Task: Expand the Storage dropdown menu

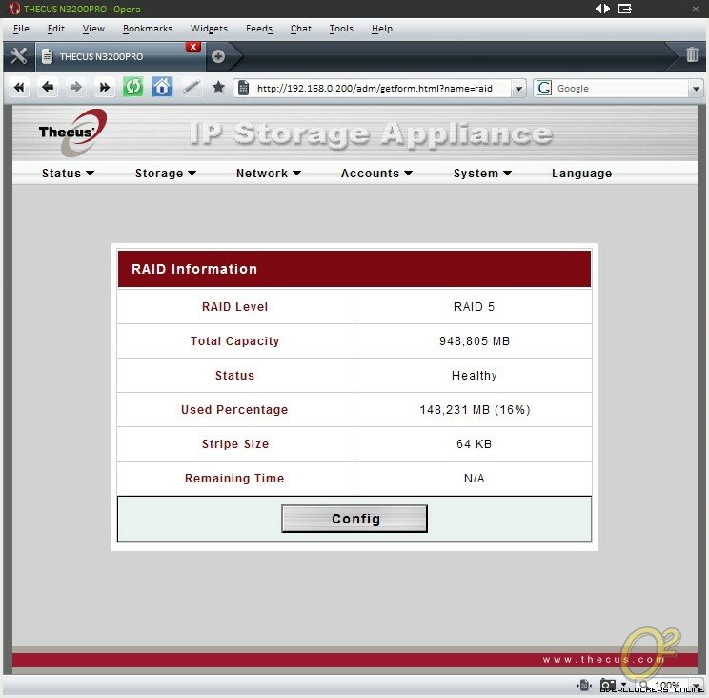Action: click(x=166, y=174)
